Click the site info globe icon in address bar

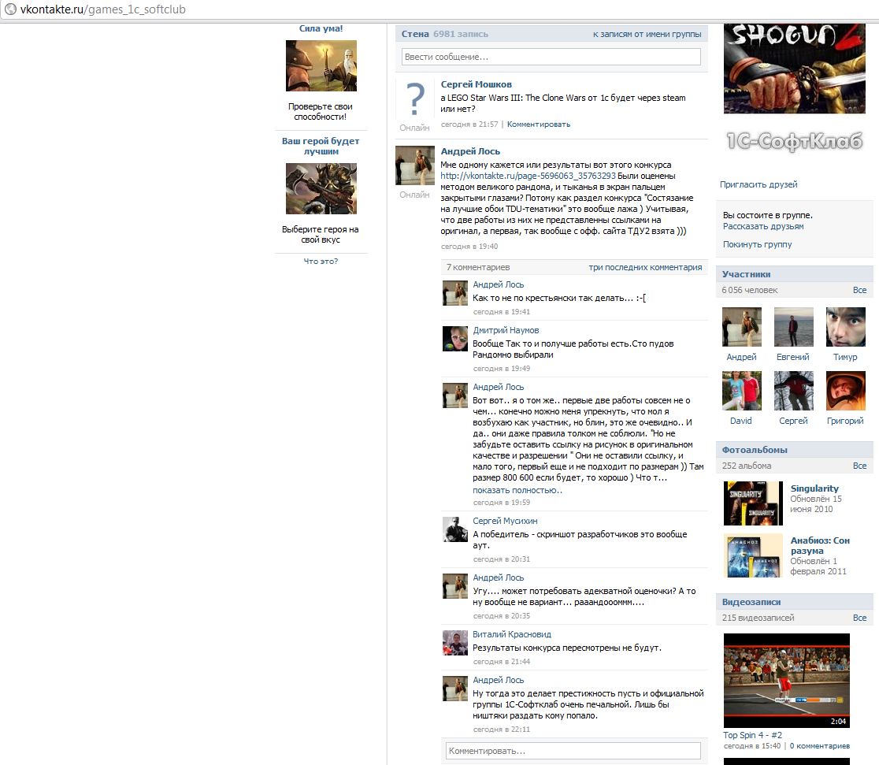(11, 9)
